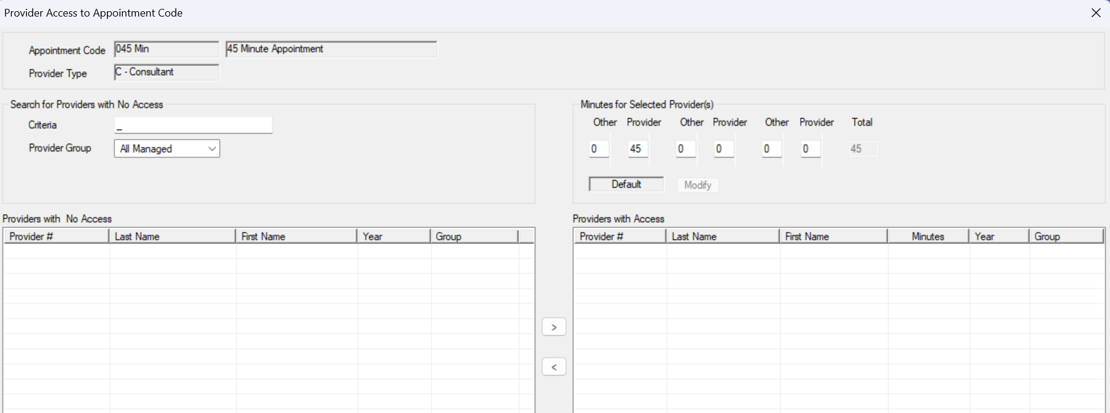Sort No Access list by First Name
Viewport: 1110px width, 413px height.
(x=296, y=236)
